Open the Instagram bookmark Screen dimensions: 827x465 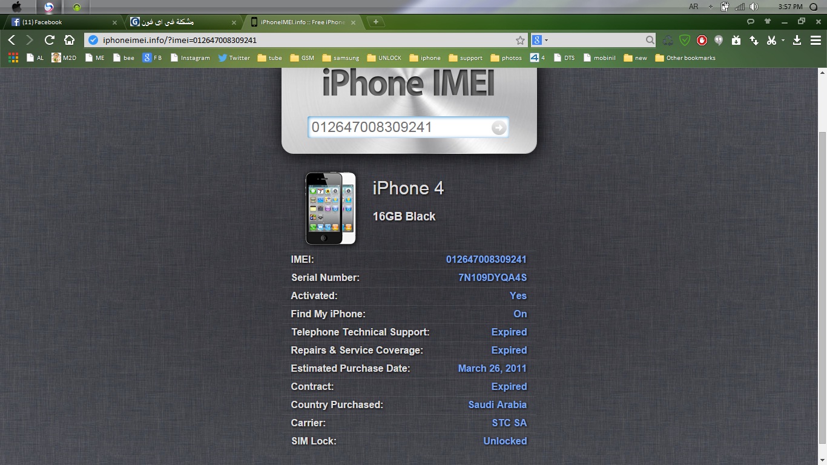click(190, 58)
